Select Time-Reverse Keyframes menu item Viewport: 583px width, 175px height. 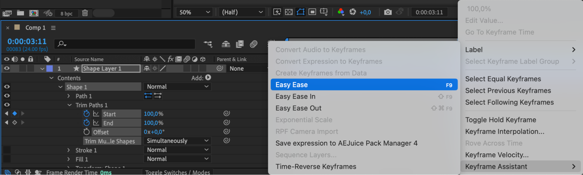316,167
